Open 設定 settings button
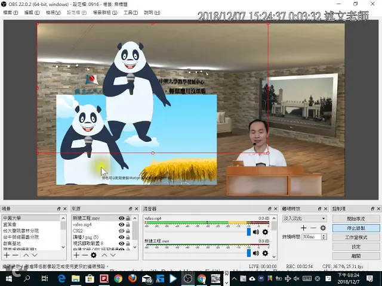This screenshot has height=286, width=382. tap(356, 247)
